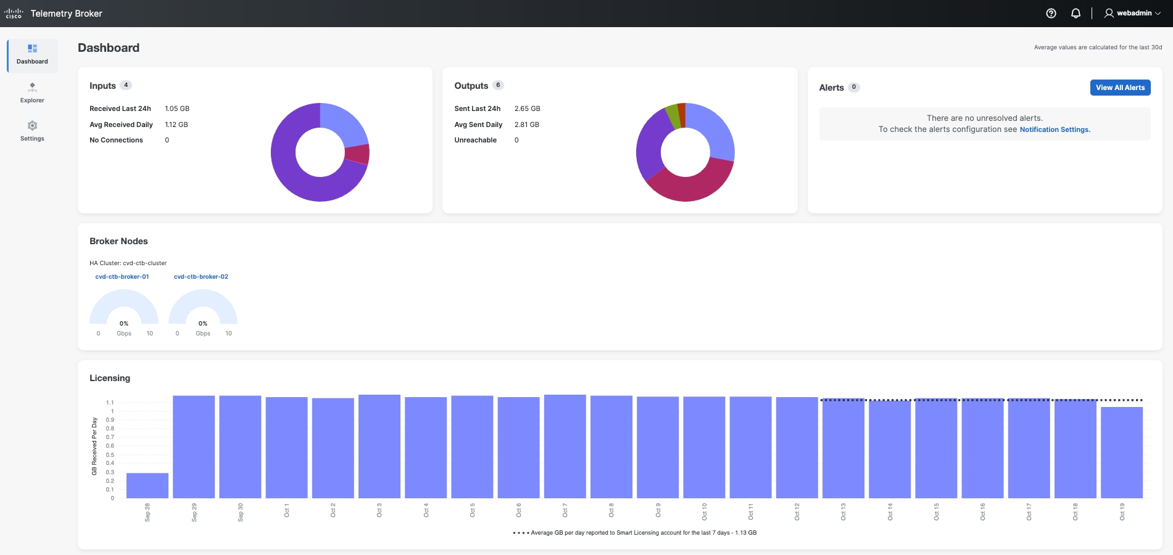Image resolution: width=1173 pixels, height=555 pixels.
Task: Click the Inputs card heading
Action: [102, 86]
